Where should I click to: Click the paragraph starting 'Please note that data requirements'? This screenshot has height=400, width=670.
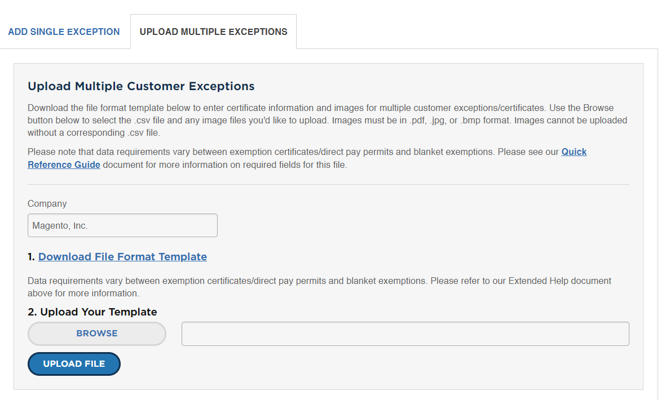click(x=307, y=158)
